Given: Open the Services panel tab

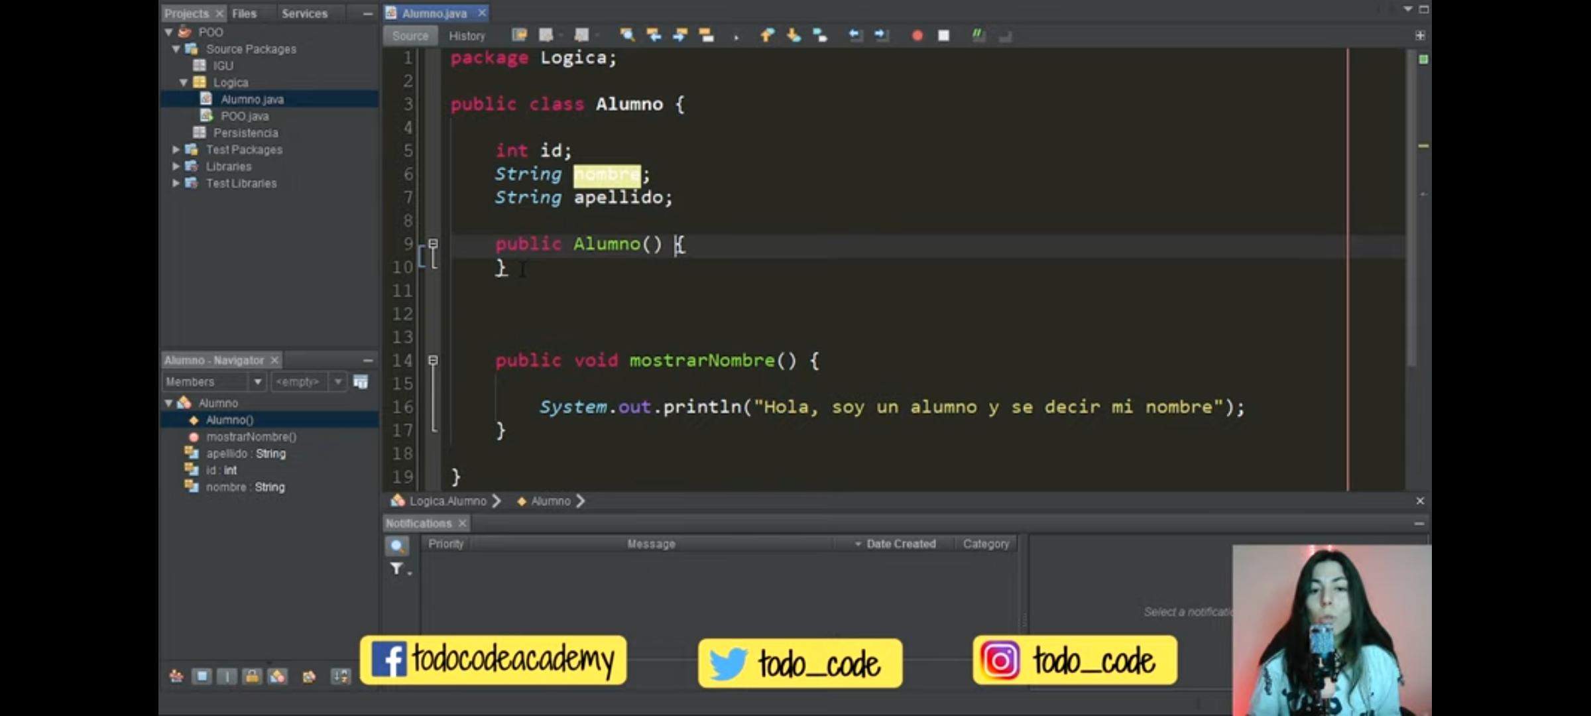Looking at the screenshot, I should click(x=304, y=13).
